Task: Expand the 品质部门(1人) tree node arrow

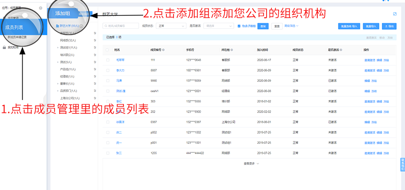Action: point(57,91)
